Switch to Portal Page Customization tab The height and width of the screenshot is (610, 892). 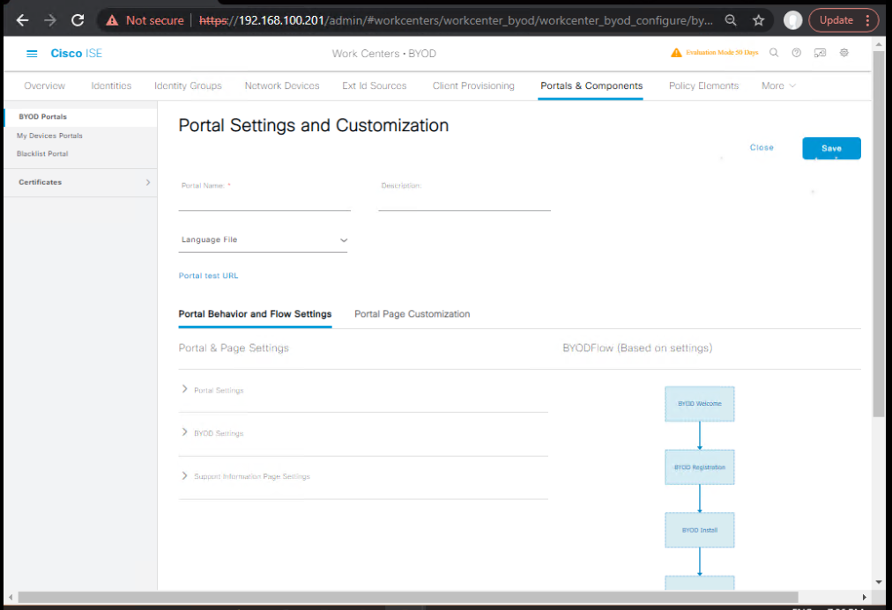412,314
